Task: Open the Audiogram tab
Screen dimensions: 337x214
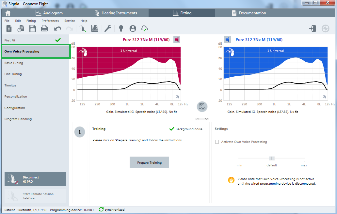Action: tap(49, 13)
